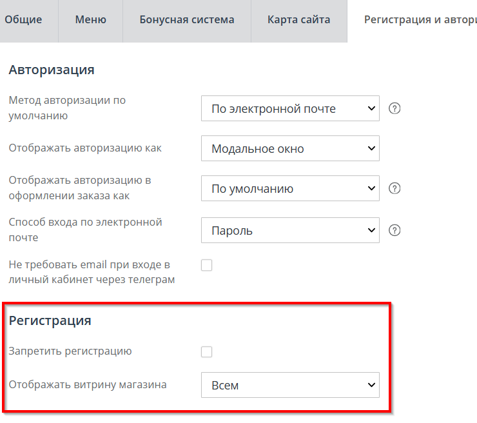Click the 'Запретить регистрацию' label text
Screen dimensions: 477x423
(70, 351)
